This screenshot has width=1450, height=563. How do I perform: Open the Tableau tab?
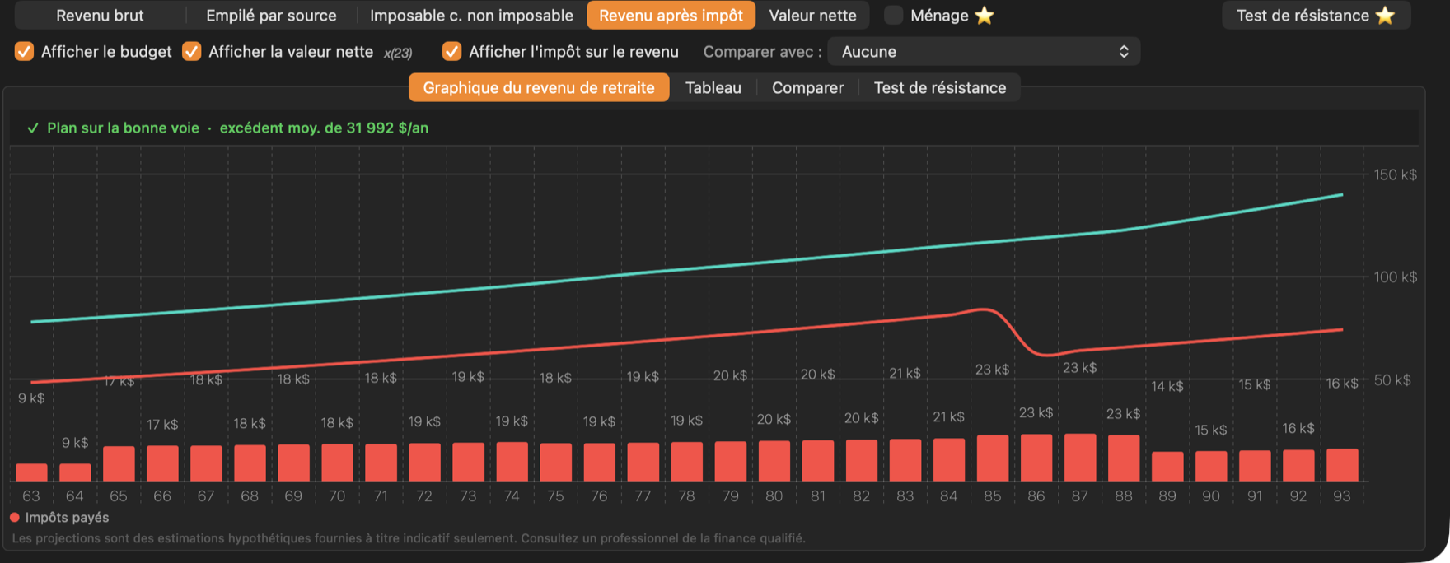tap(713, 88)
